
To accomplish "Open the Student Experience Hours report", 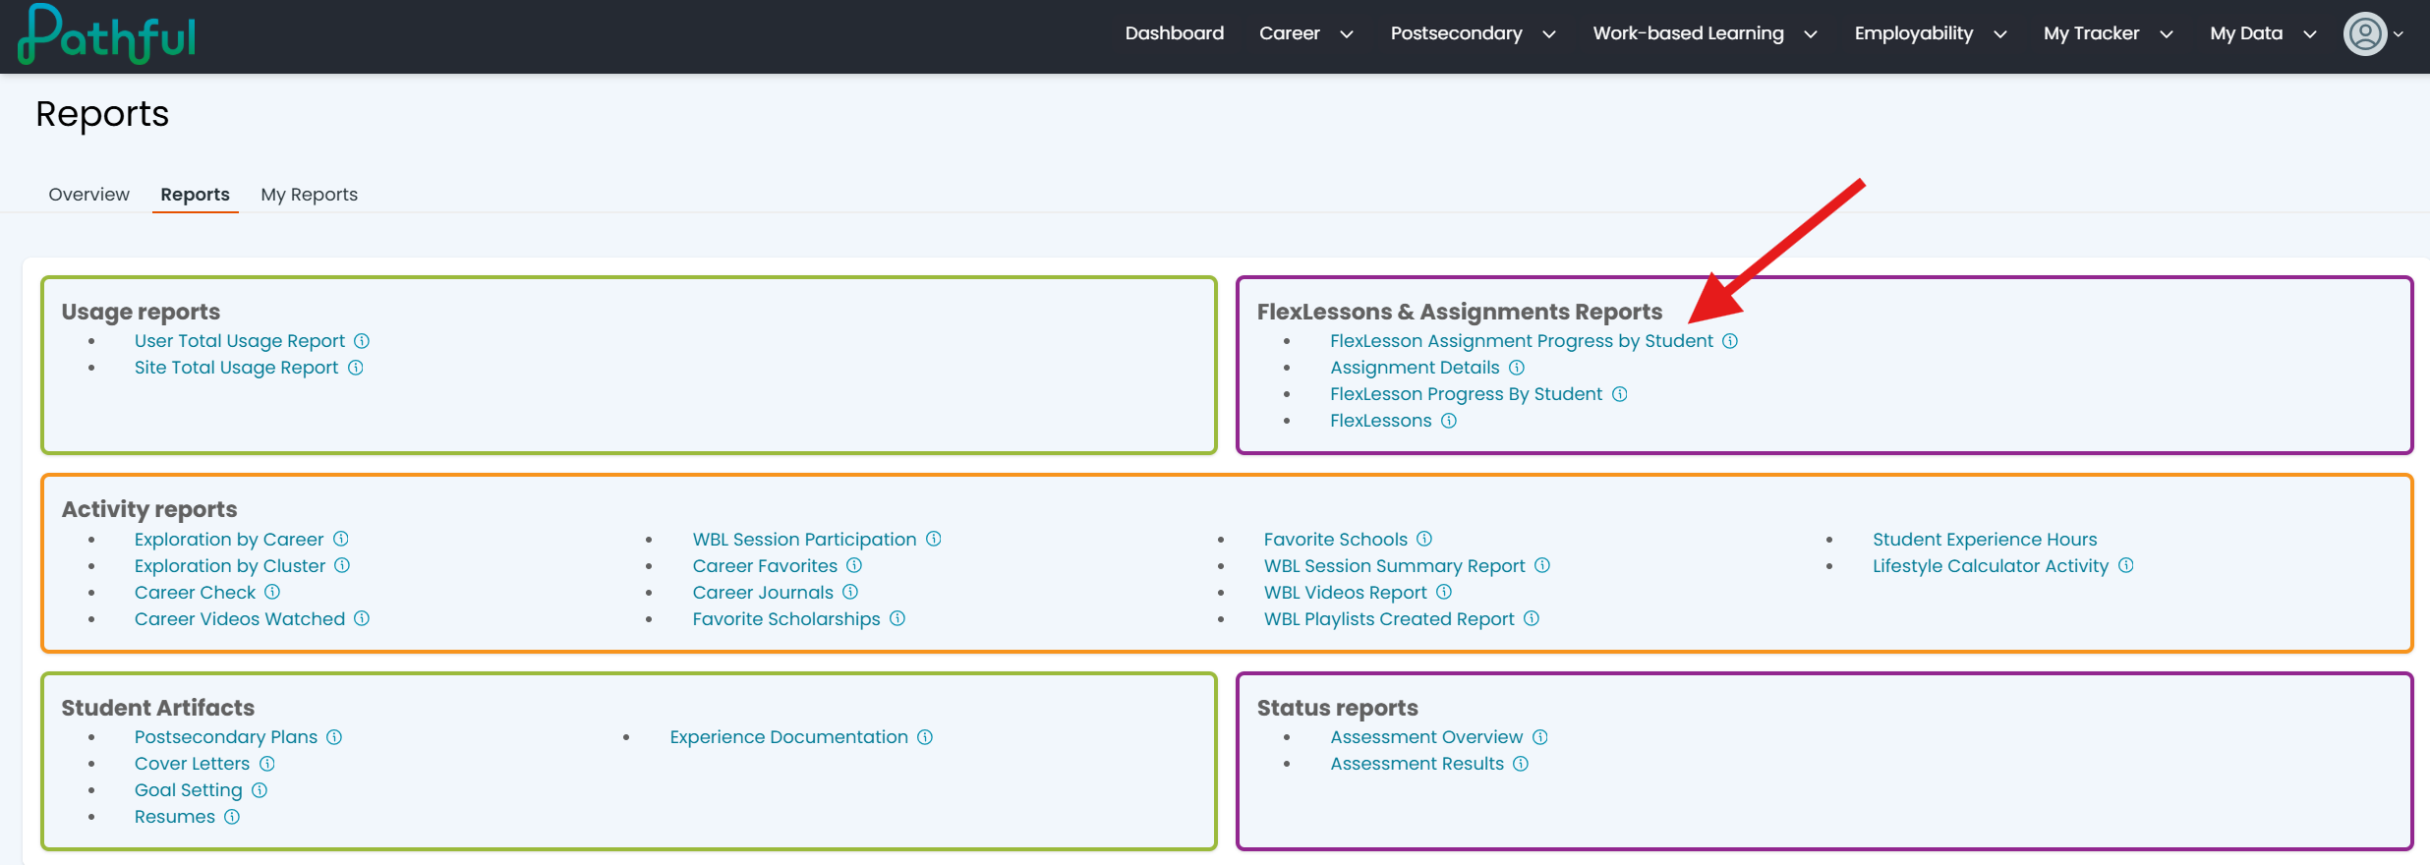I will tap(1985, 539).
